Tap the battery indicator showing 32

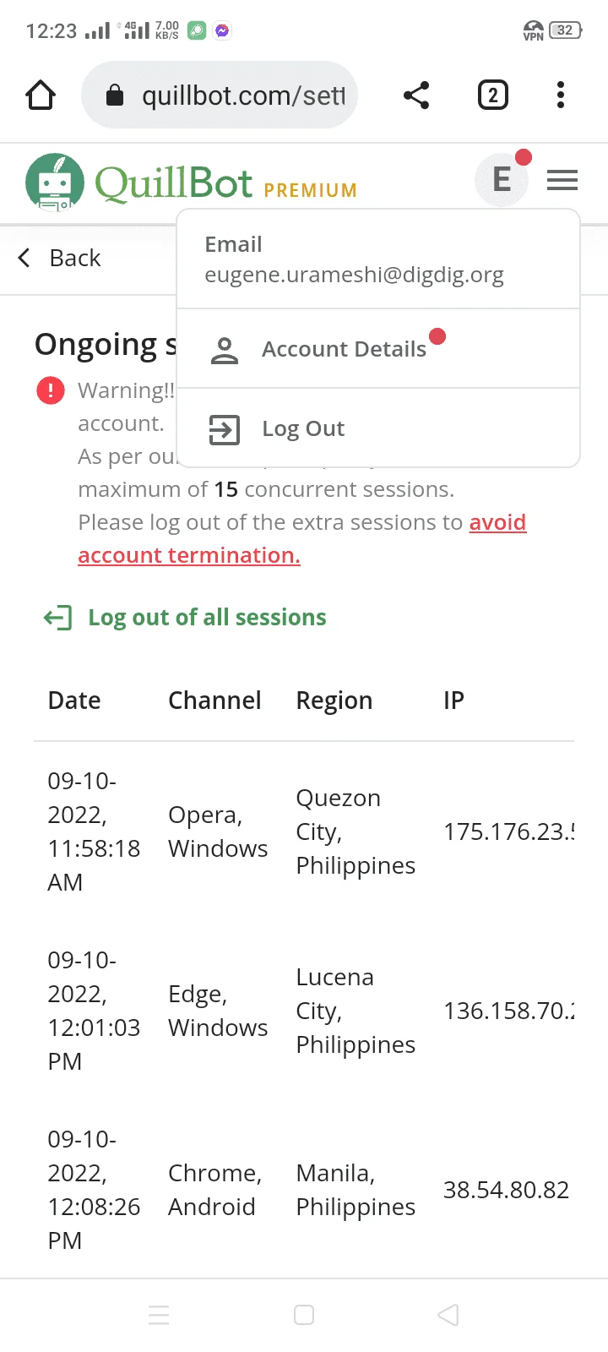(x=566, y=30)
